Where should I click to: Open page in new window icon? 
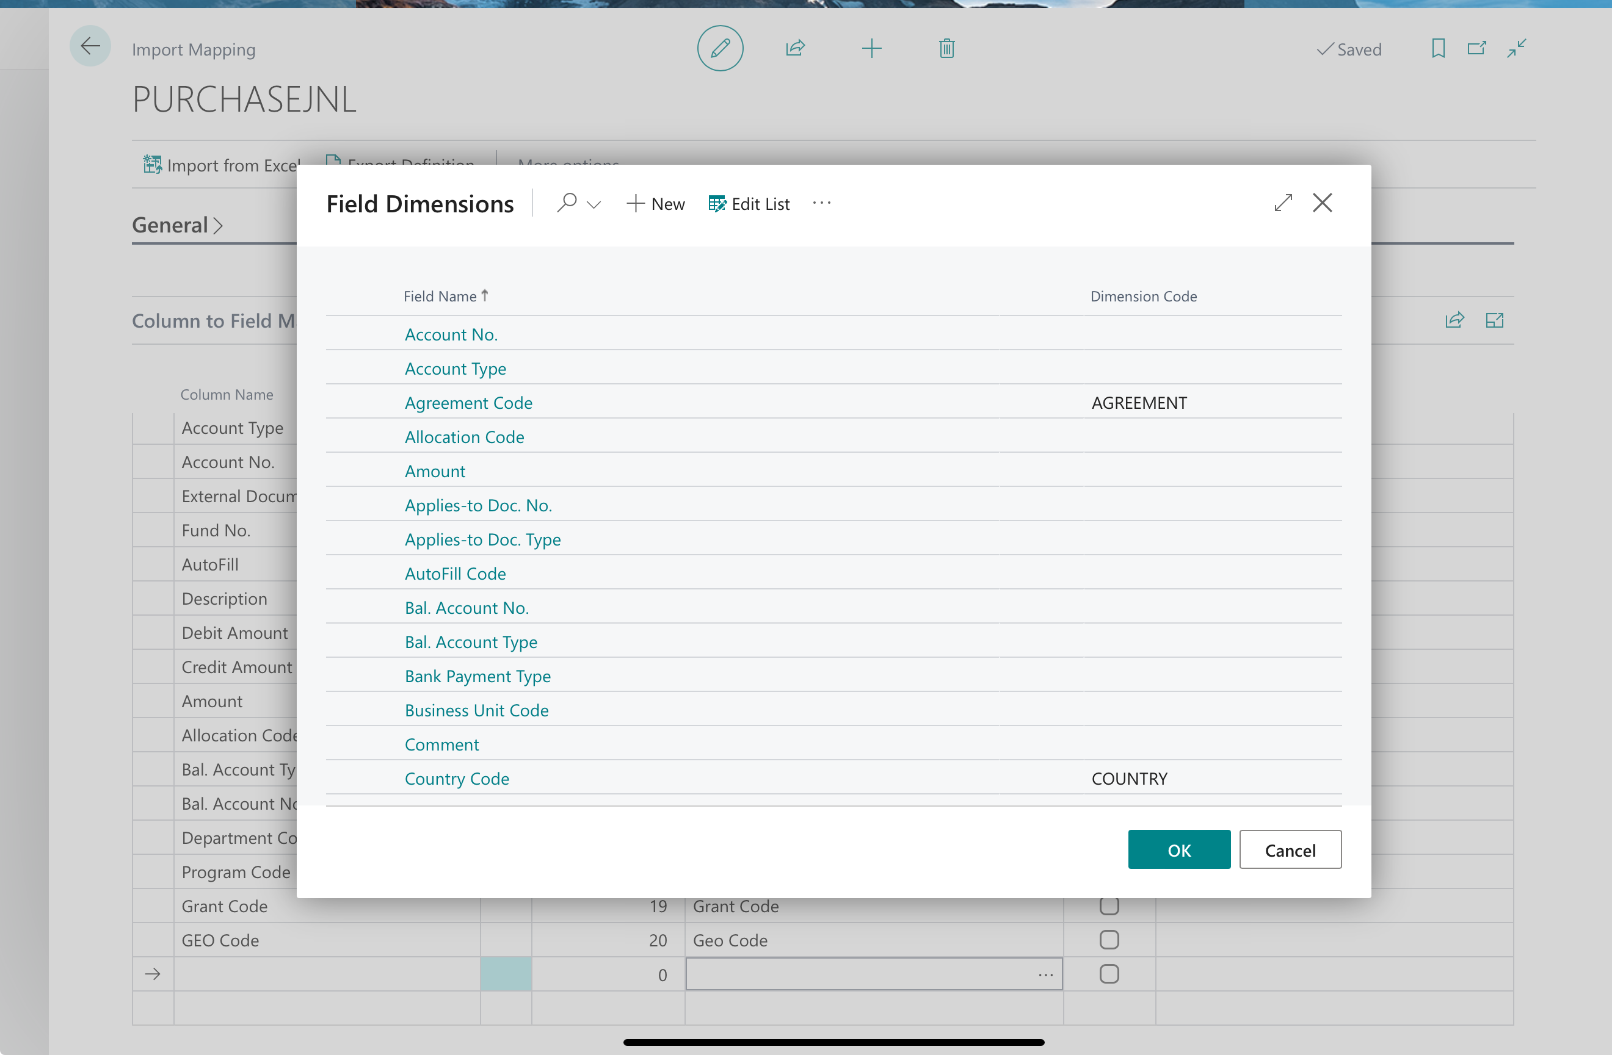[x=1476, y=48]
